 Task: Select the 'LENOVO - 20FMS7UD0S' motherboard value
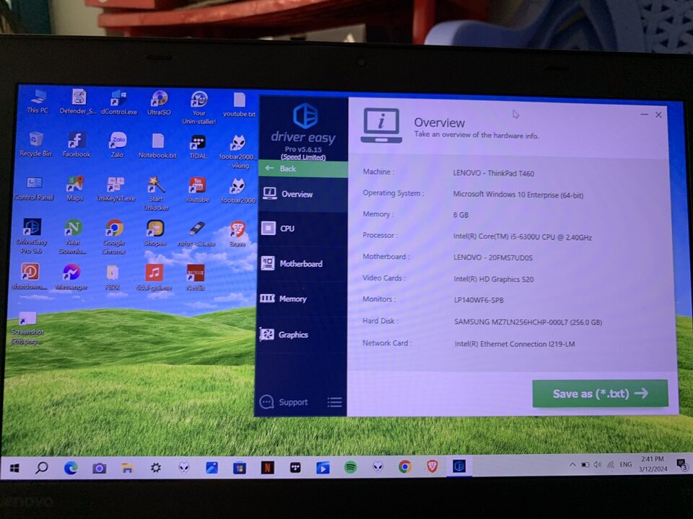click(x=493, y=257)
